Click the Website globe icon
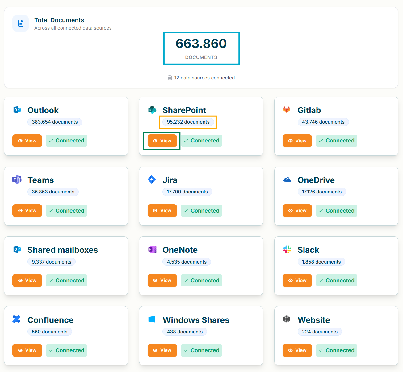403x372 pixels. 287,319
